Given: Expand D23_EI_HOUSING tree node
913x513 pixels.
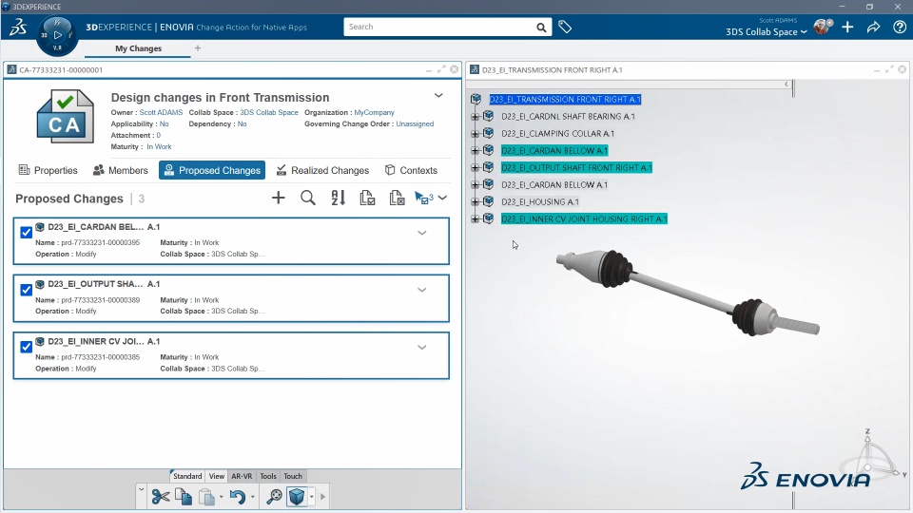Looking at the screenshot, I should click(x=476, y=201).
